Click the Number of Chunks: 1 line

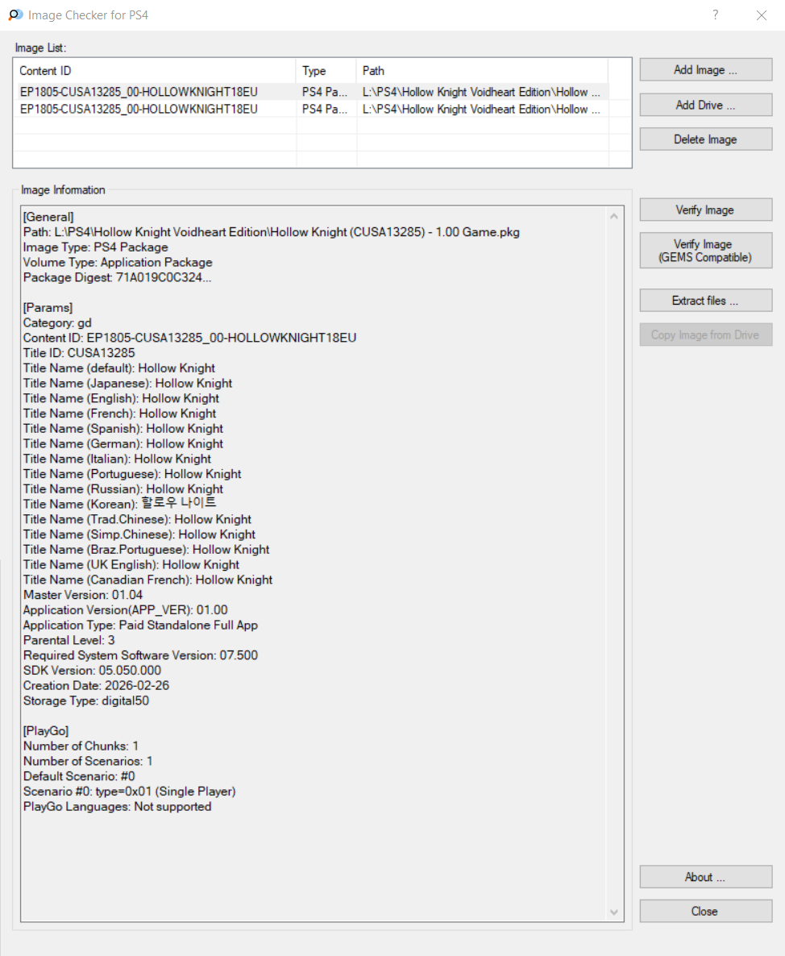click(x=81, y=746)
